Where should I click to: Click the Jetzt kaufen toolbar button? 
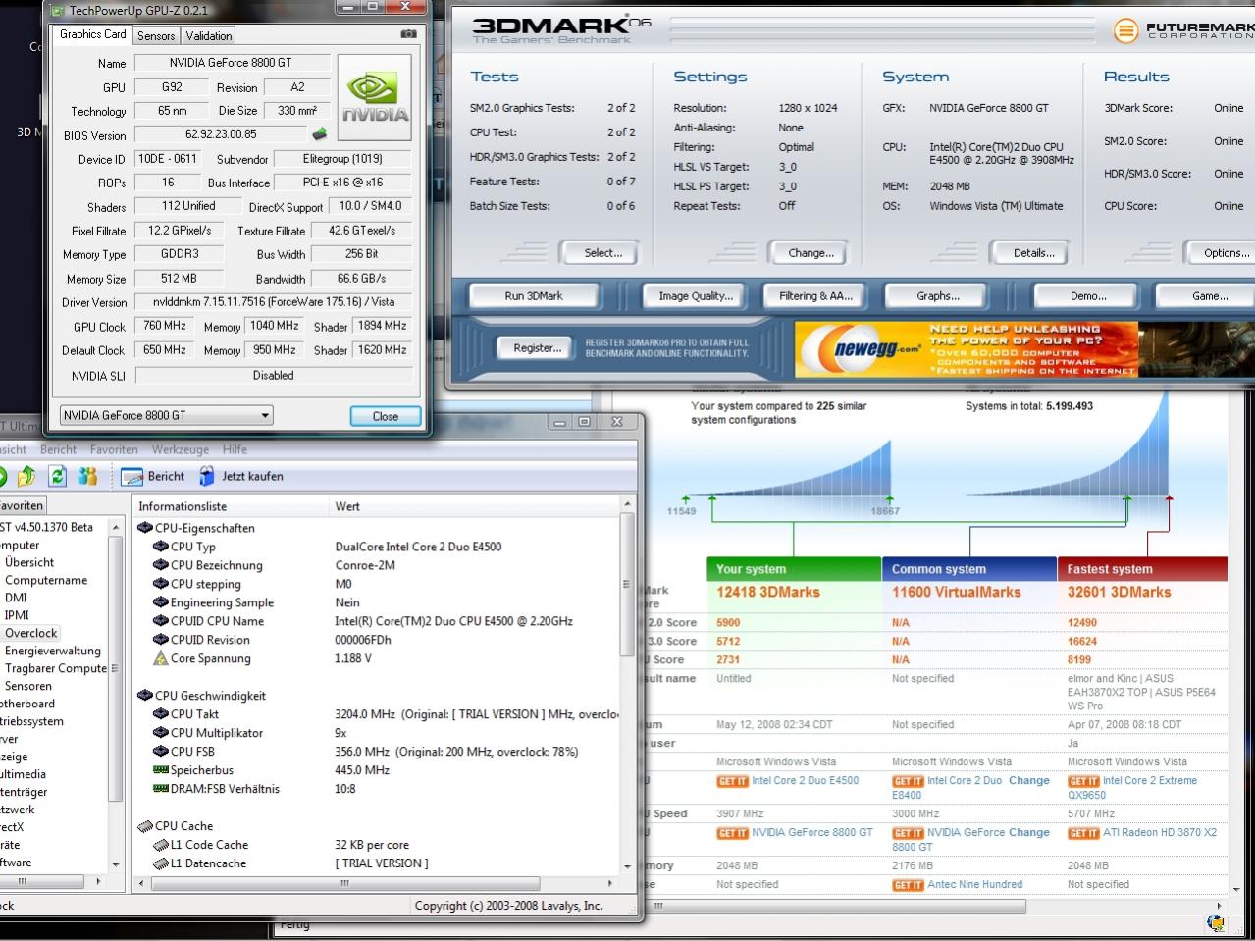click(x=240, y=476)
